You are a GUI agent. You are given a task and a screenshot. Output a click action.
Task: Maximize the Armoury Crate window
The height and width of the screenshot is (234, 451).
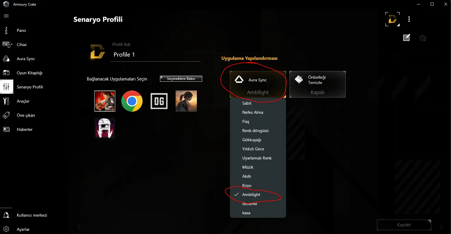(432, 4)
